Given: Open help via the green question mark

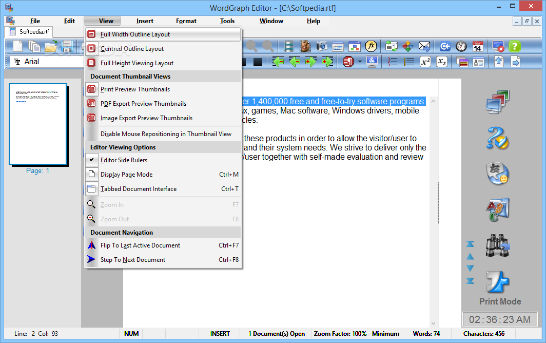Looking at the screenshot, I should tap(515, 46).
